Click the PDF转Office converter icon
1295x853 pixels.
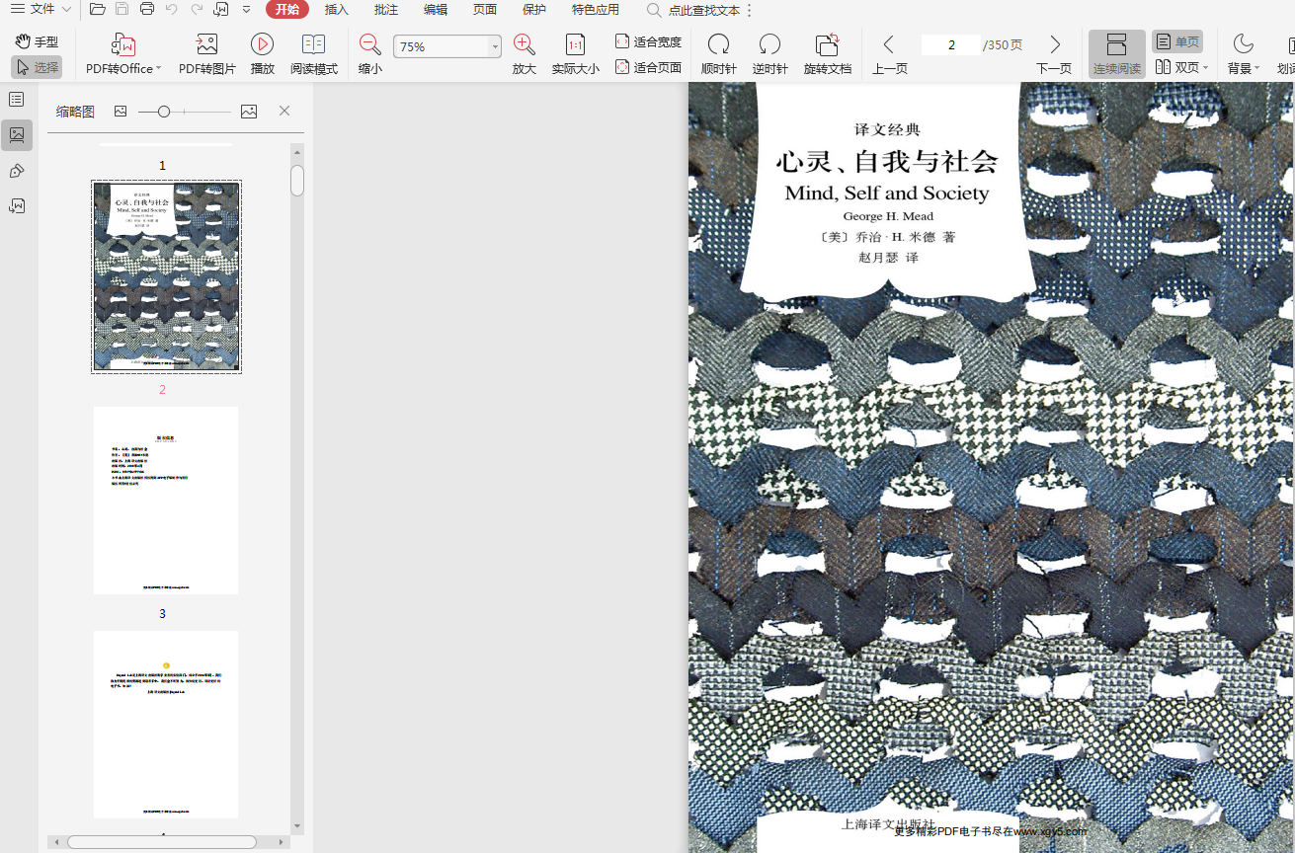pos(123,45)
